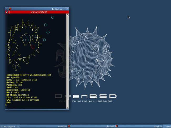Minimize the /bin/ksh terminal window
The height and width of the screenshot is (128, 171).
[x=61, y=9]
